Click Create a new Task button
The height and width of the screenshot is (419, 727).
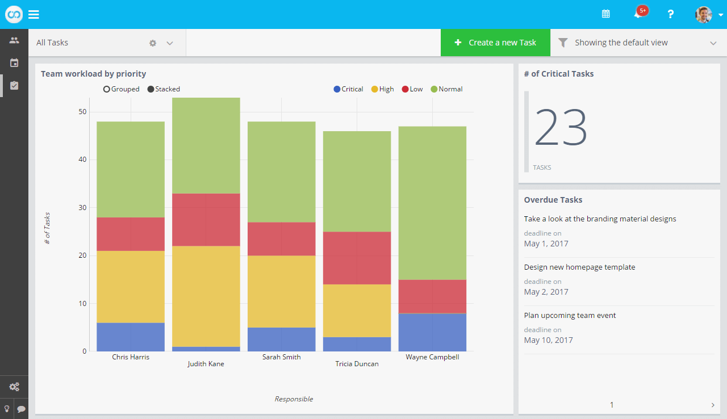(x=495, y=43)
